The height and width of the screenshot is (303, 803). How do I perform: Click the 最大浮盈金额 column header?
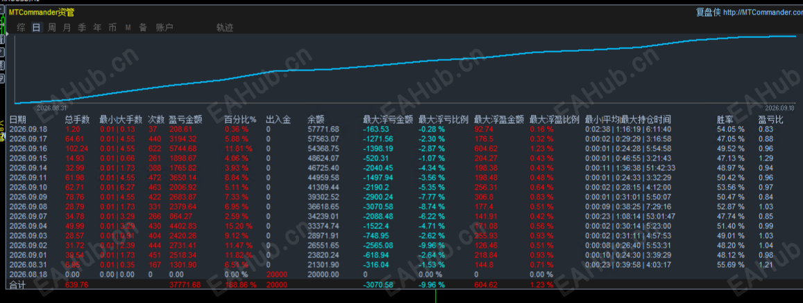[499, 120]
